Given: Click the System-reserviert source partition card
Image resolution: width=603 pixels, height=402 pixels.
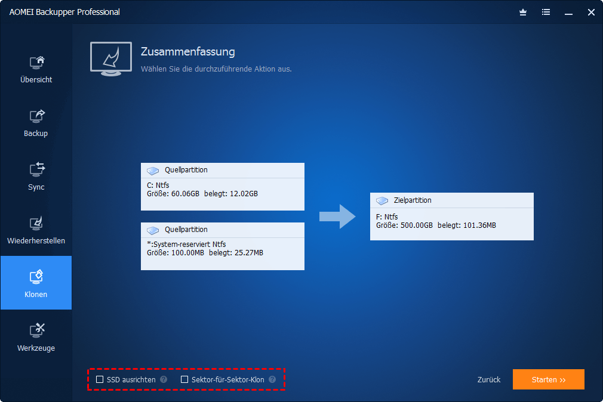Looking at the screenshot, I should point(223,246).
